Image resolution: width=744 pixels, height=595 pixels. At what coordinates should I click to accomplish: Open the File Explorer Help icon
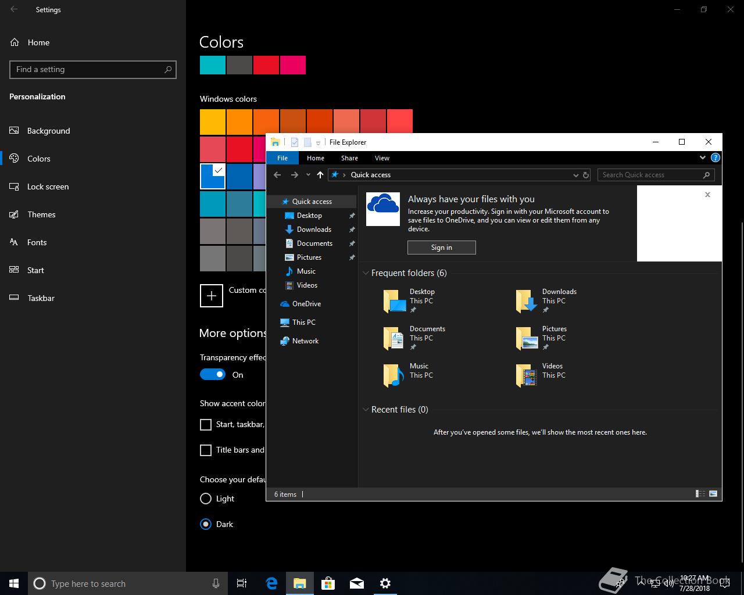716,157
